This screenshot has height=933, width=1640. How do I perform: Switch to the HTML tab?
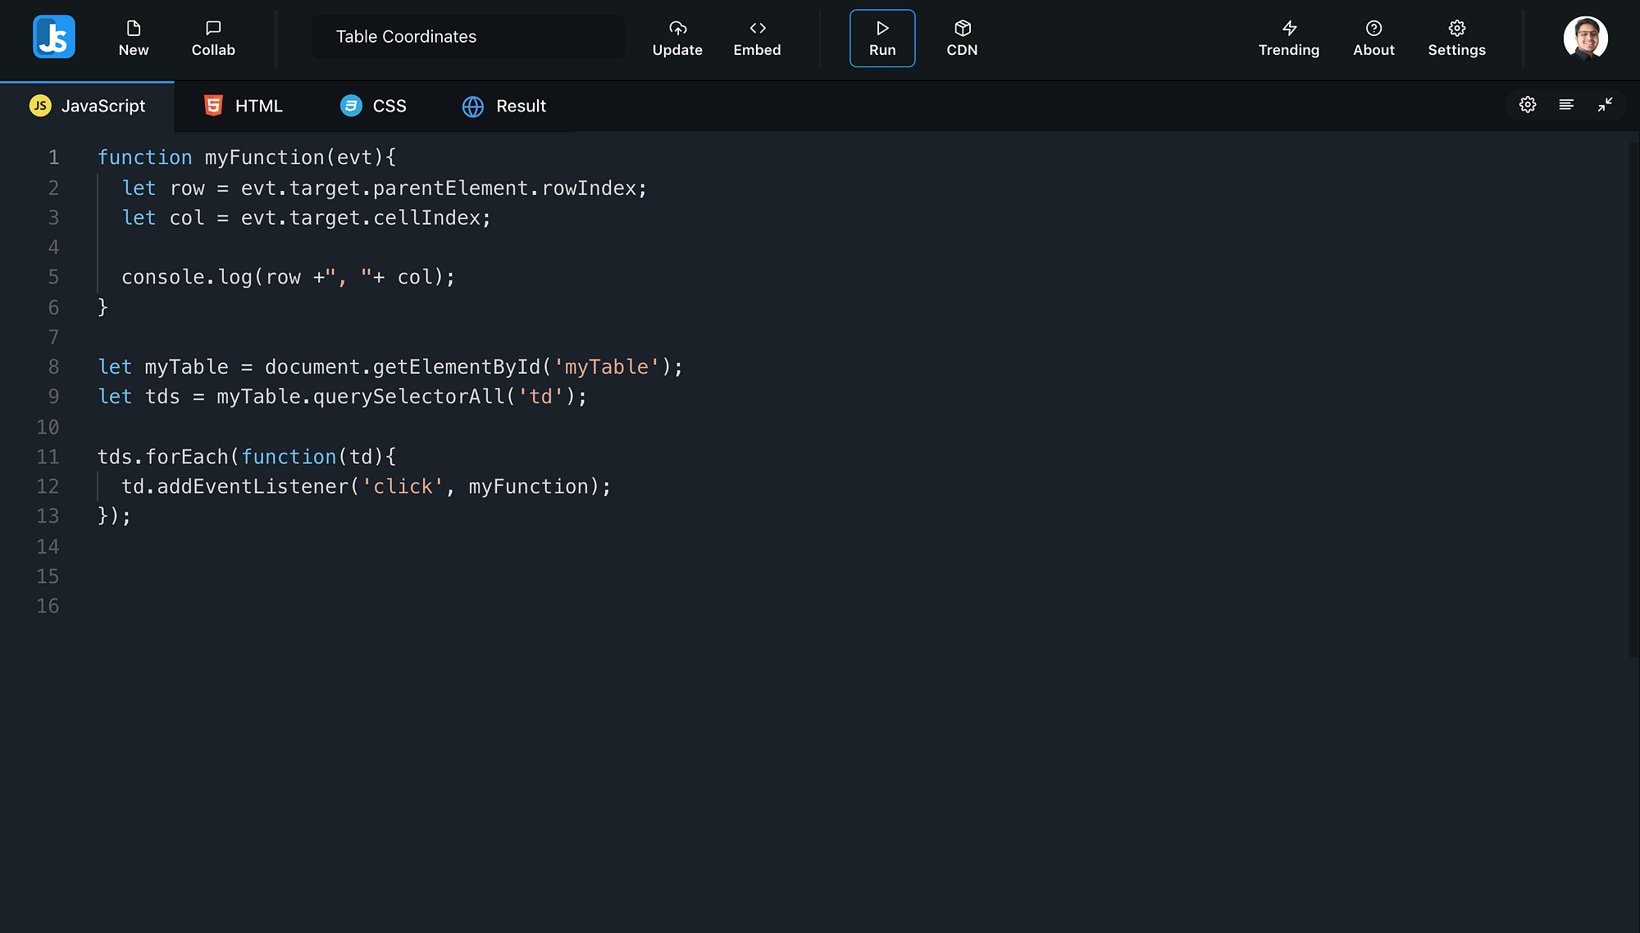pos(244,106)
